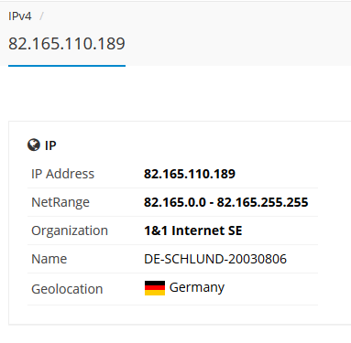351x343 pixels.
Task: Click the blue underline below the title
Action: pos(67,66)
